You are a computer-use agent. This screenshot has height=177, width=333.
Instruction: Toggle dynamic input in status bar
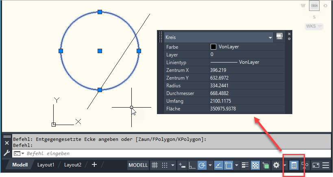click(x=182, y=165)
